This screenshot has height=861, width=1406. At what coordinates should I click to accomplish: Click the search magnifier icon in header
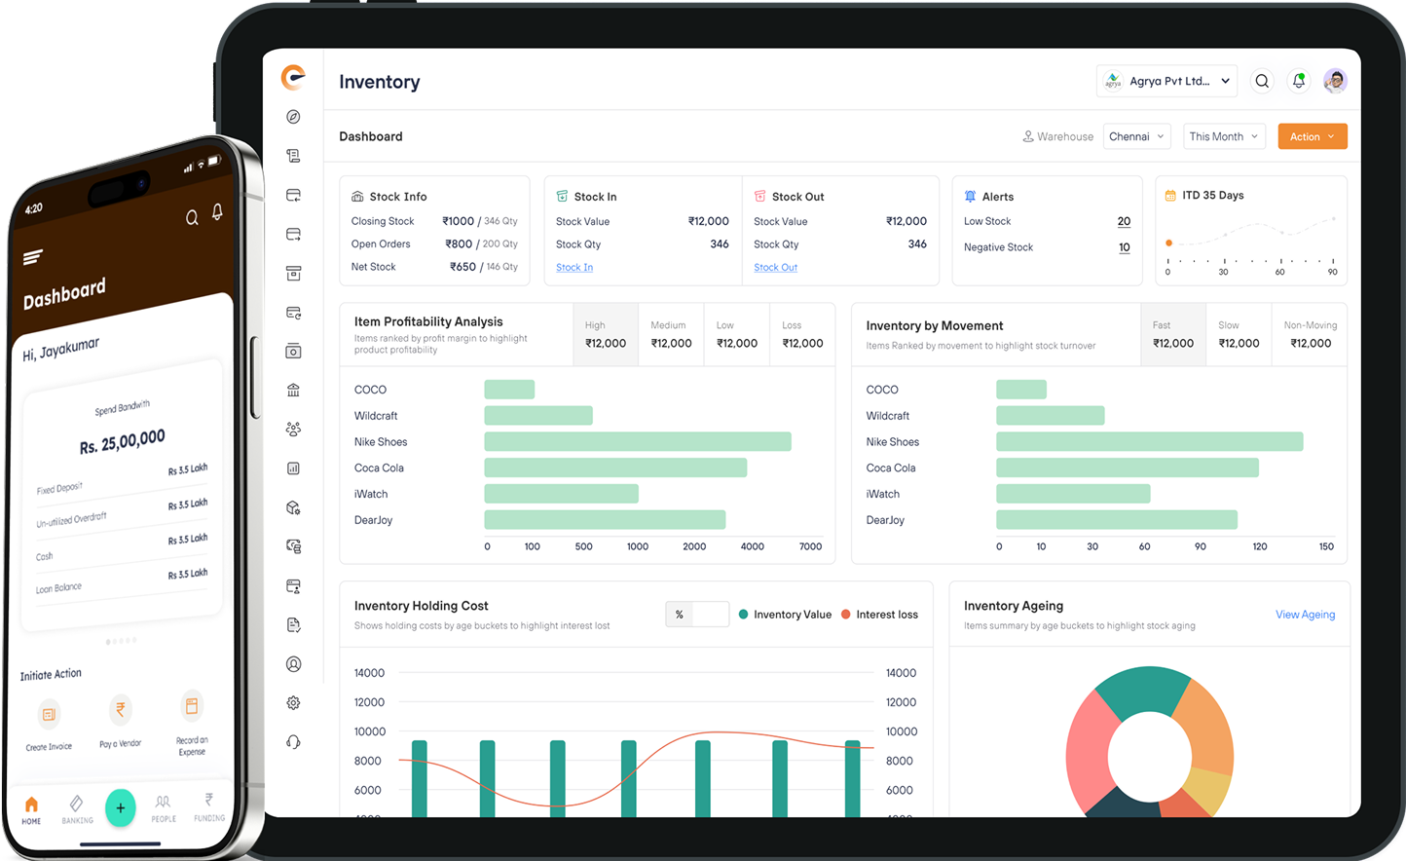[1262, 82]
